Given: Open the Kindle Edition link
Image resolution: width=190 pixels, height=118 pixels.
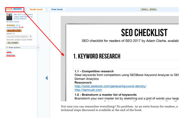Looking at the screenshot, I should point(12,27).
